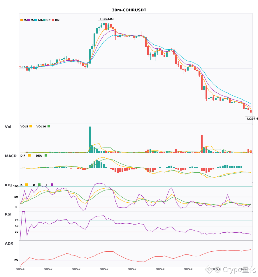Image resolution: width=258 pixels, height=277 pixels.
Task: Click the ADX panel title
Action: click(9, 243)
